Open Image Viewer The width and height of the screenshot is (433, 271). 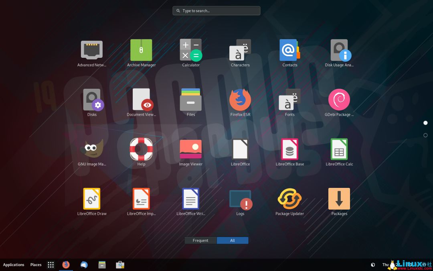point(191,149)
